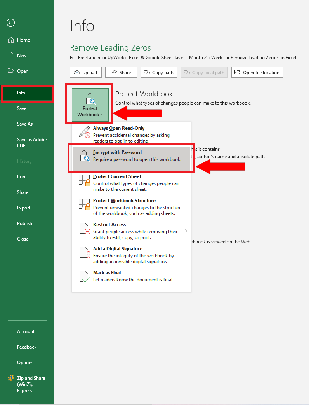Click the Add a Digital Signature ribbon icon
The height and width of the screenshot is (405, 309).
[85, 253]
